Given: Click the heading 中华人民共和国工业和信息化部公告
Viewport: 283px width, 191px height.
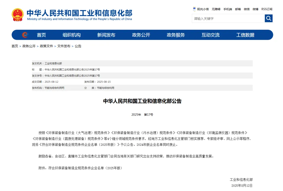Looking at the screenshot, I should [x=142, y=101].
